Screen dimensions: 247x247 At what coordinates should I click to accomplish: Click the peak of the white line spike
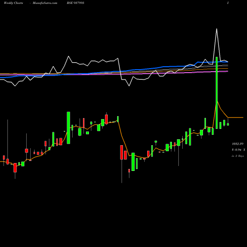[x=216, y=29]
